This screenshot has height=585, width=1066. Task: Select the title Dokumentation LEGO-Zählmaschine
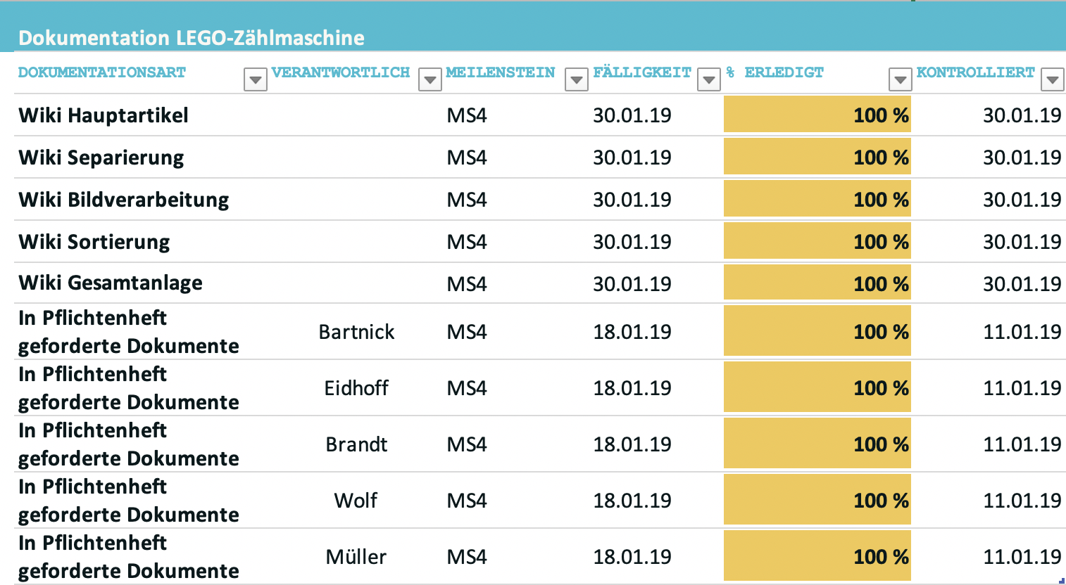[192, 38]
